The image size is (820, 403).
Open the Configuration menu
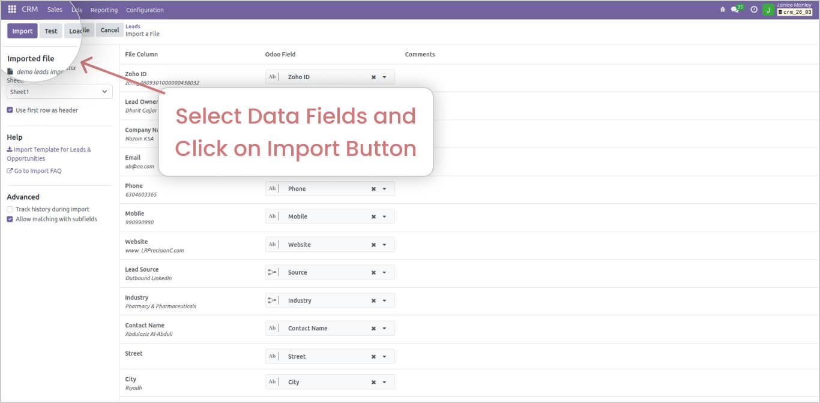pyautogui.click(x=145, y=10)
